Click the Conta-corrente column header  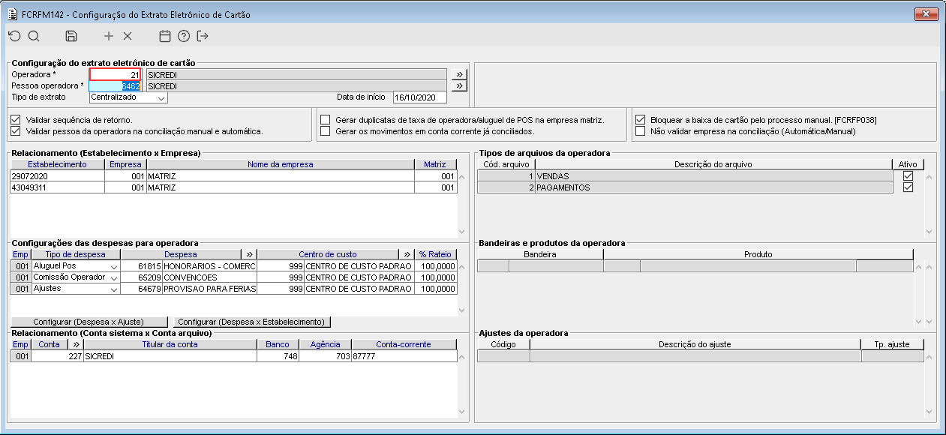(x=404, y=344)
